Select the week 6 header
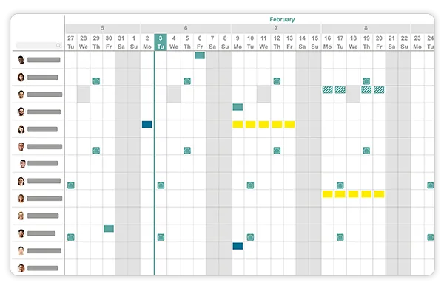Image resolution: width=444 pixels, height=288 pixels. point(186,28)
